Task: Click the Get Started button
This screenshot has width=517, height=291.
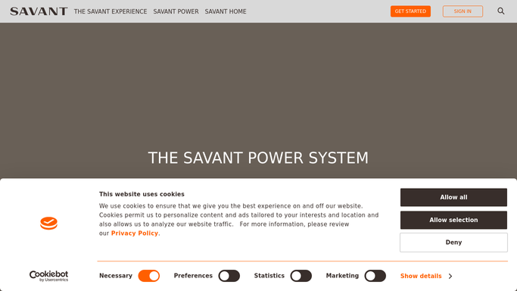Action: coord(410,11)
